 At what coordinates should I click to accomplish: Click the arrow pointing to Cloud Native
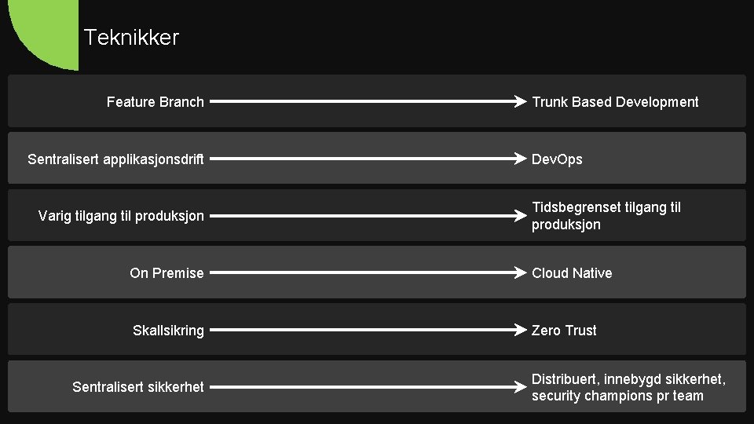click(x=368, y=273)
